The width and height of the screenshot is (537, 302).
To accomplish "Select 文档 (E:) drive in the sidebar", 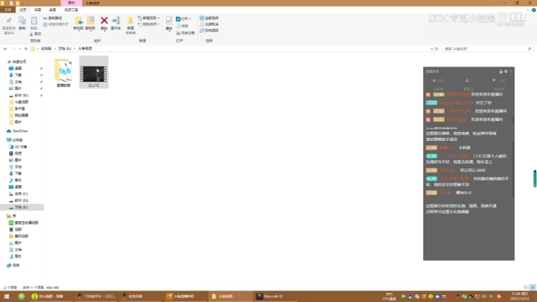I will (21, 207).
